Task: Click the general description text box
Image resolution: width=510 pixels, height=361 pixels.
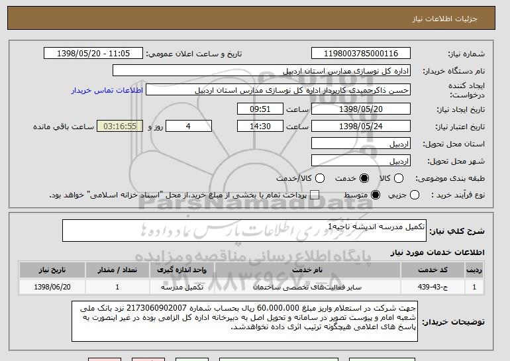Action: point(244,231)
